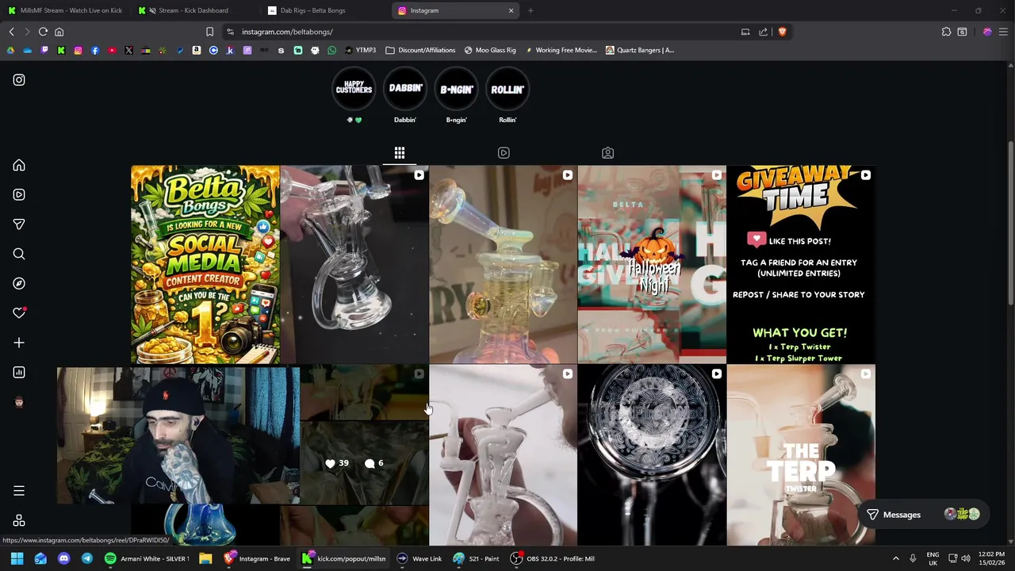Open Direct messages paper-plane sidebar icon
This screenshot has width=1015, height=571.
(19, 224)
